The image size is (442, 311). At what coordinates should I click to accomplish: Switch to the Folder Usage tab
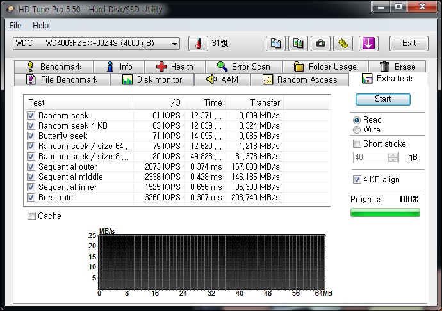[x=325, y=67]
